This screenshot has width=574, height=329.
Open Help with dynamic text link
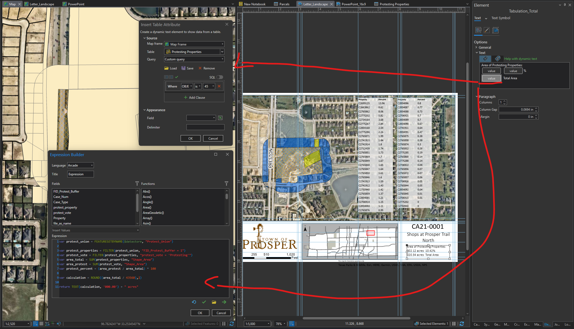click(x=520, y=59)
